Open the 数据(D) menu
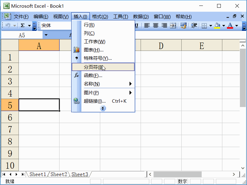Screen dimensions: 247x185 141,17
